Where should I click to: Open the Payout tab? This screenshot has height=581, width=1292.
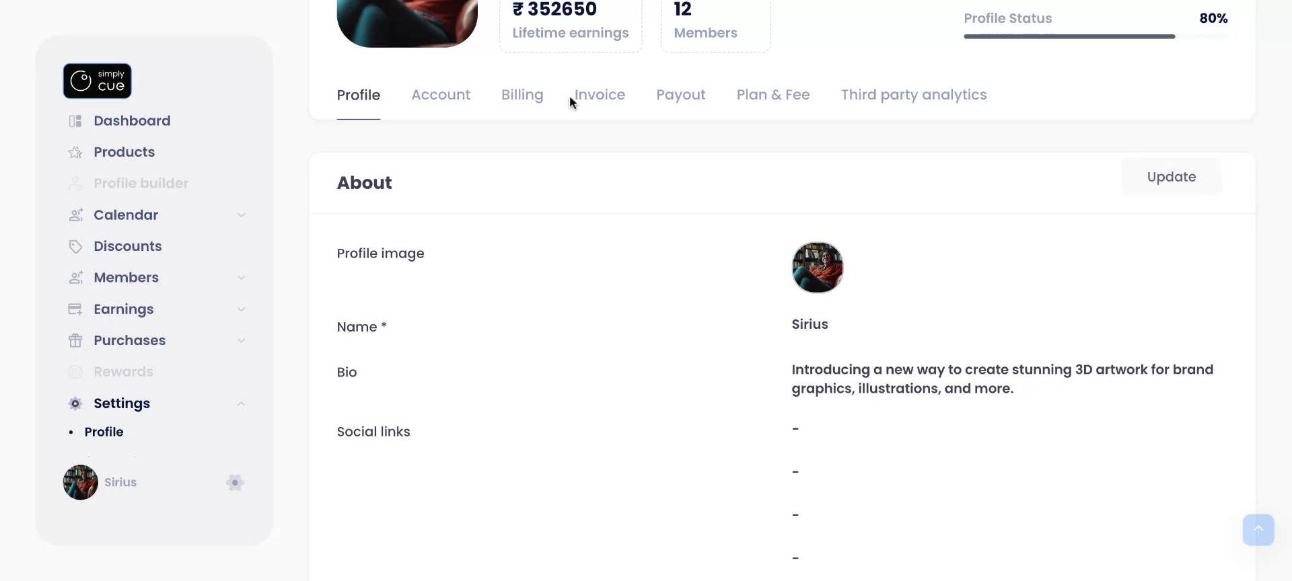[680, 95]
